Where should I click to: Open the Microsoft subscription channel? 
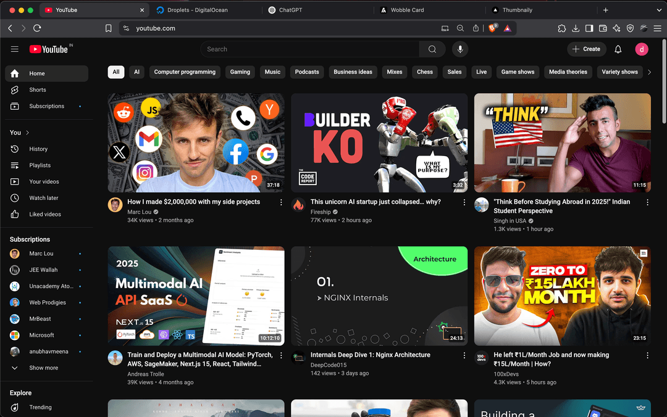click(x=46, y=336)
